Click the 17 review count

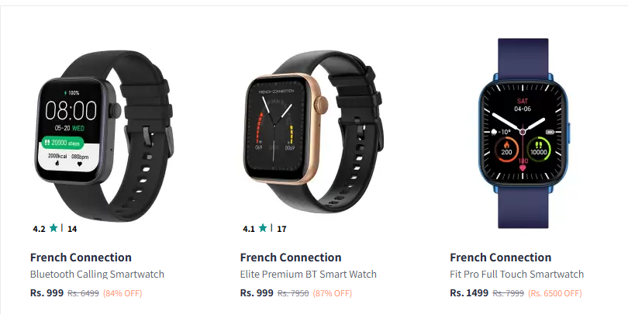pyautogui.click(x=281, y=229)
